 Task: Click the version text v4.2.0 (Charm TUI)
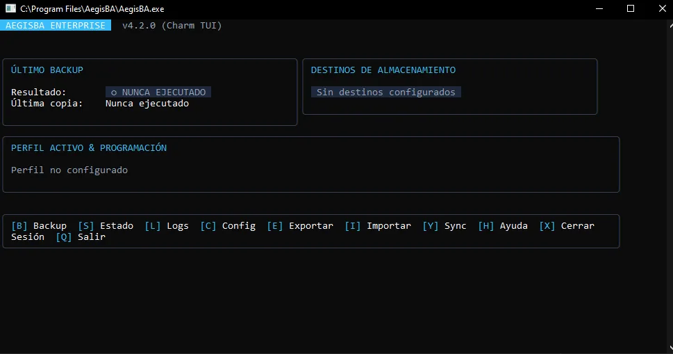point(172,25)
